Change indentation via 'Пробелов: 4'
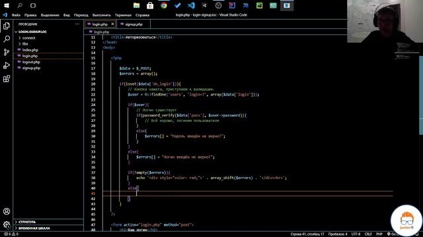The image size is (423, 237). tap(338, 234)
